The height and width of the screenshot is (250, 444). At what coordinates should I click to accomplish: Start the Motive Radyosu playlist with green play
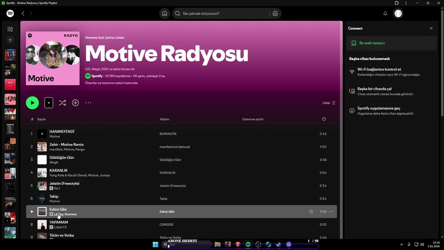click(32, 103)
